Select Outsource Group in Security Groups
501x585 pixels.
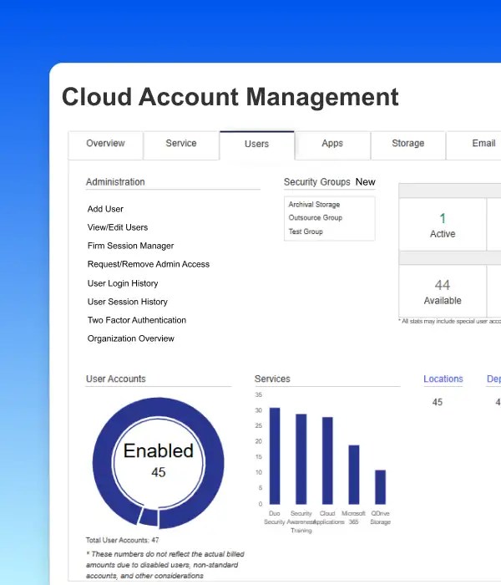[x=316, y=218]
